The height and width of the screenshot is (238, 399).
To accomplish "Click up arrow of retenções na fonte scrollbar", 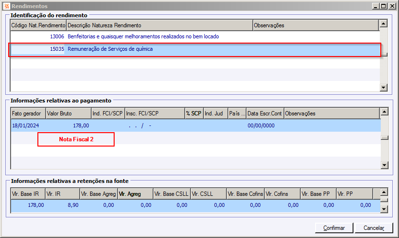I will 384,192.
